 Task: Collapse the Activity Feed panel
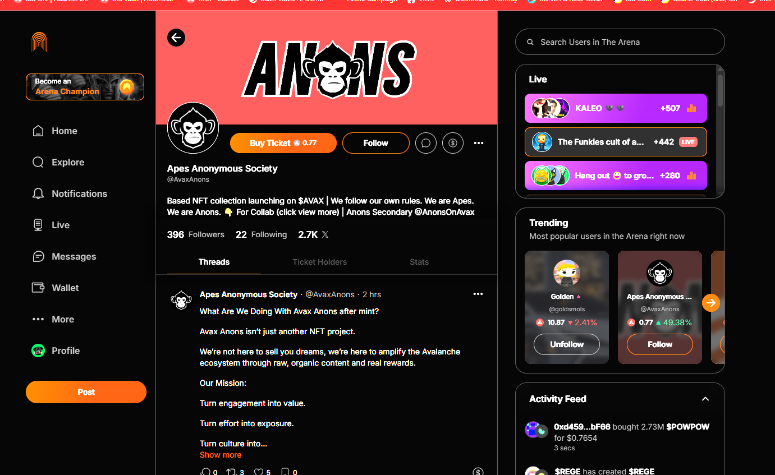[705, 399]
